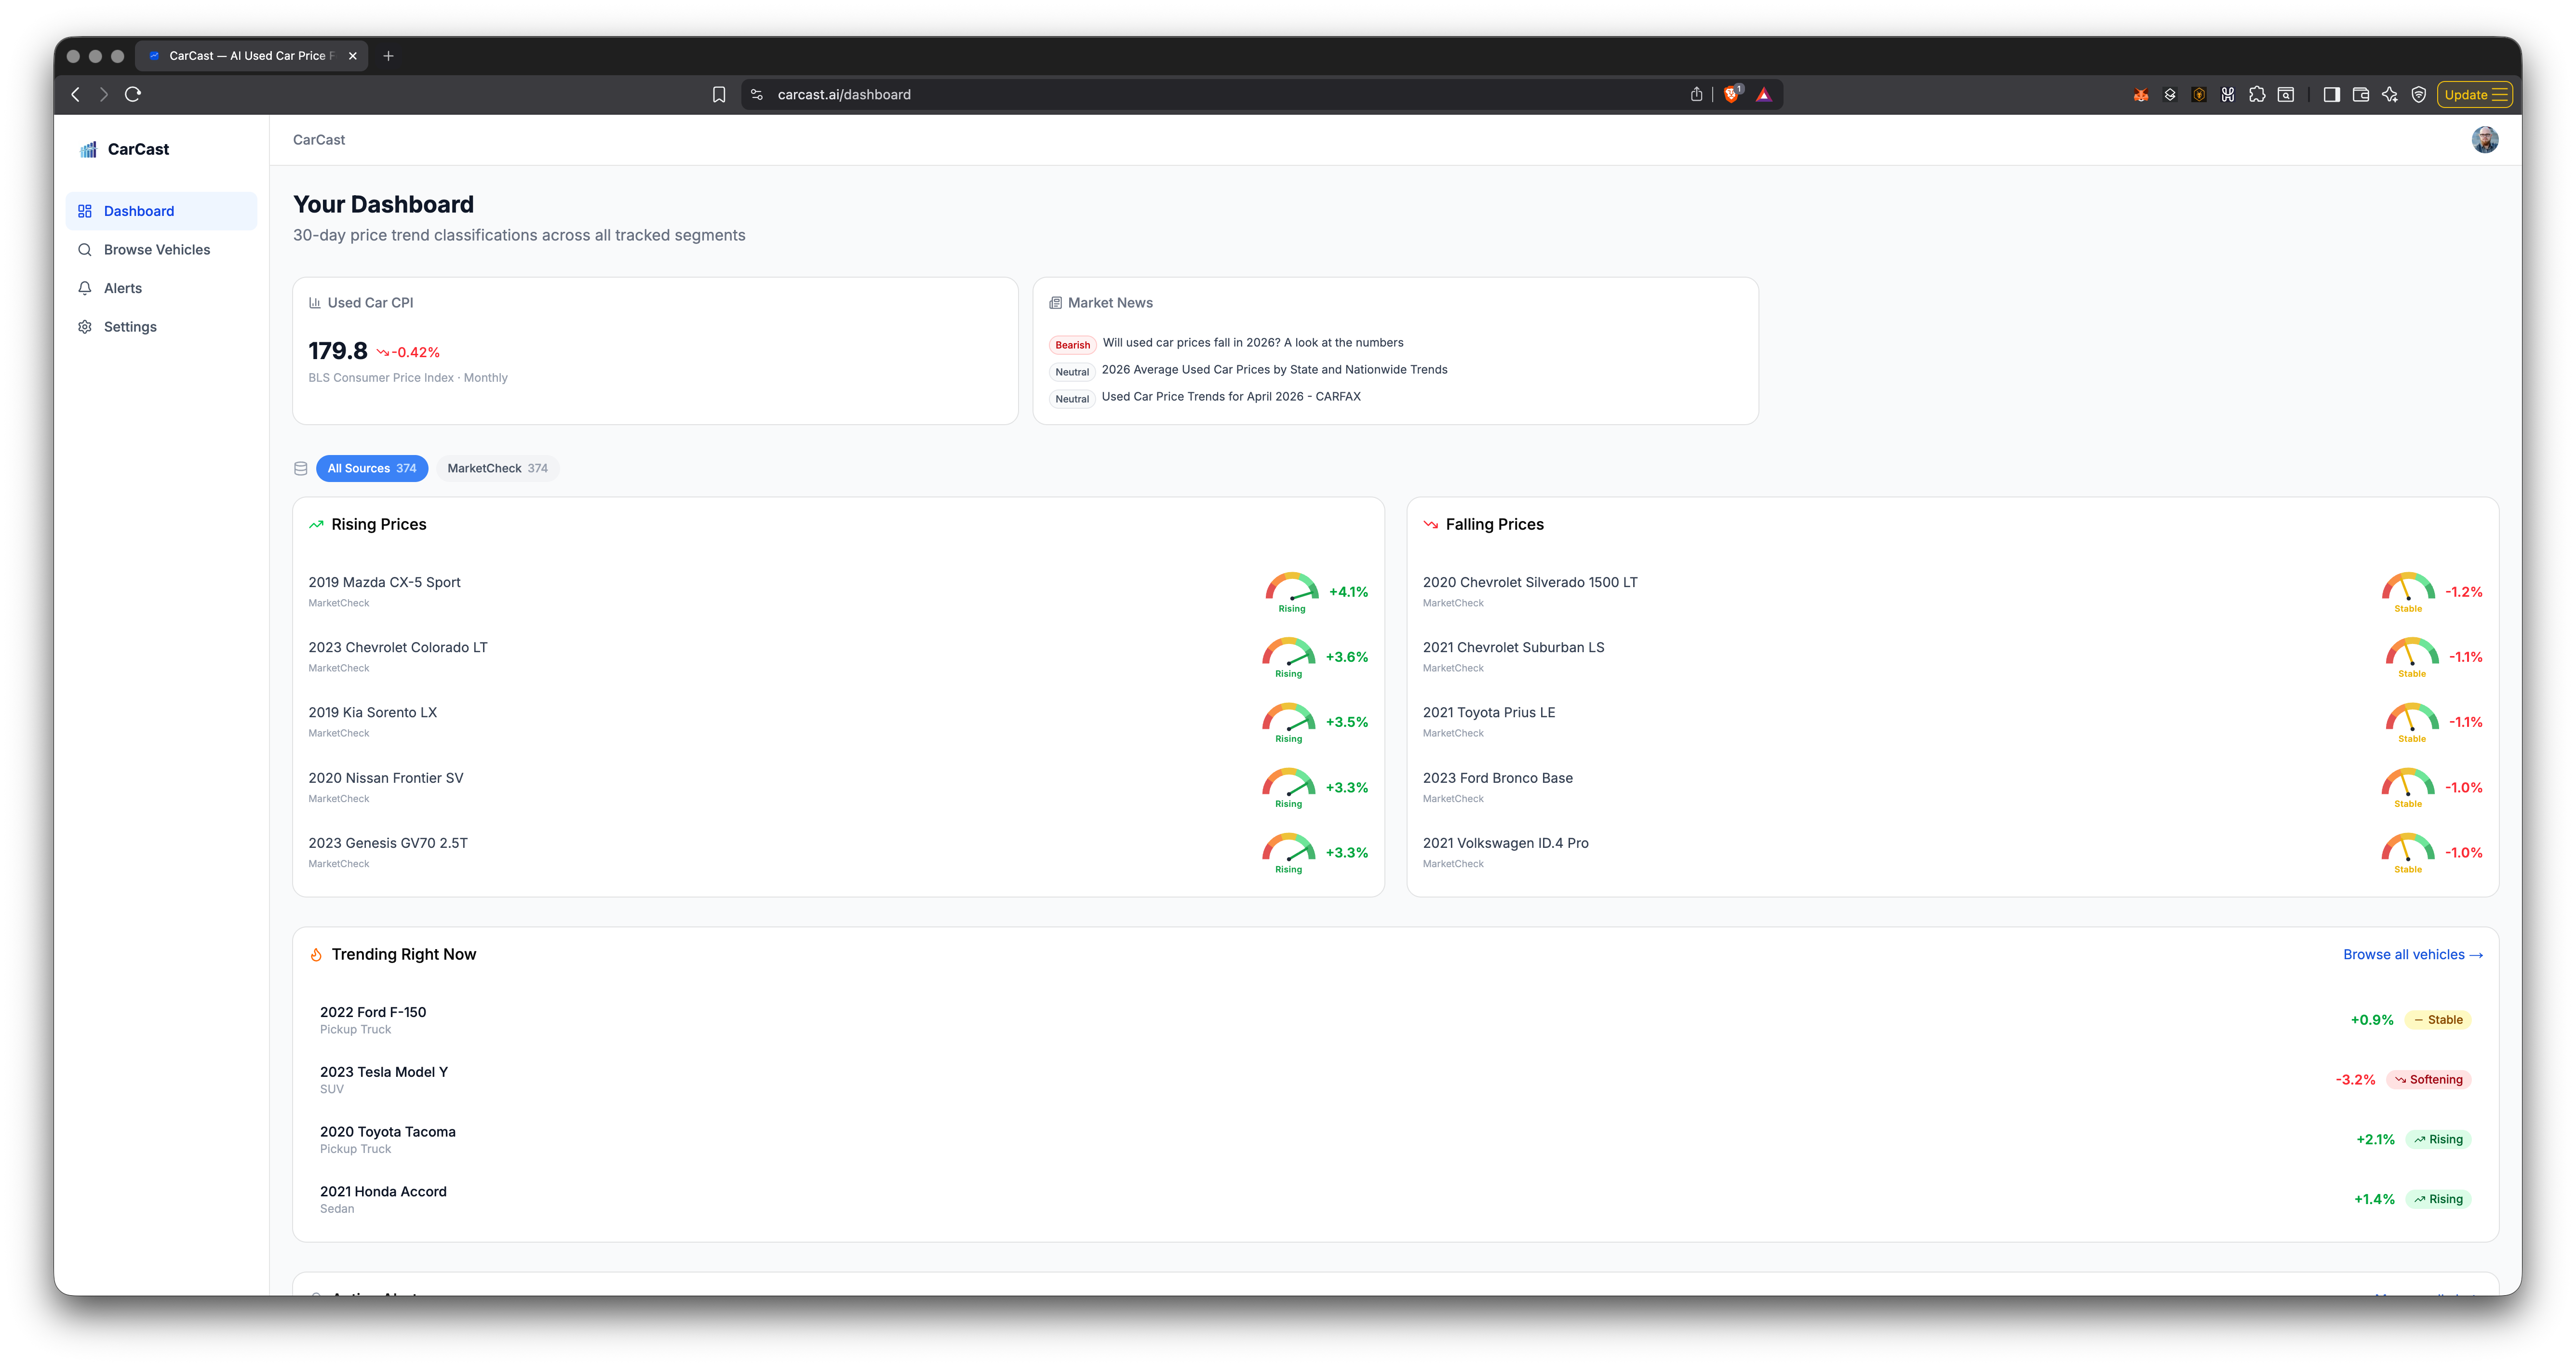Click the Softening badge on Tesla Model Y

pyautogui.click(x=2429, y=1080)
